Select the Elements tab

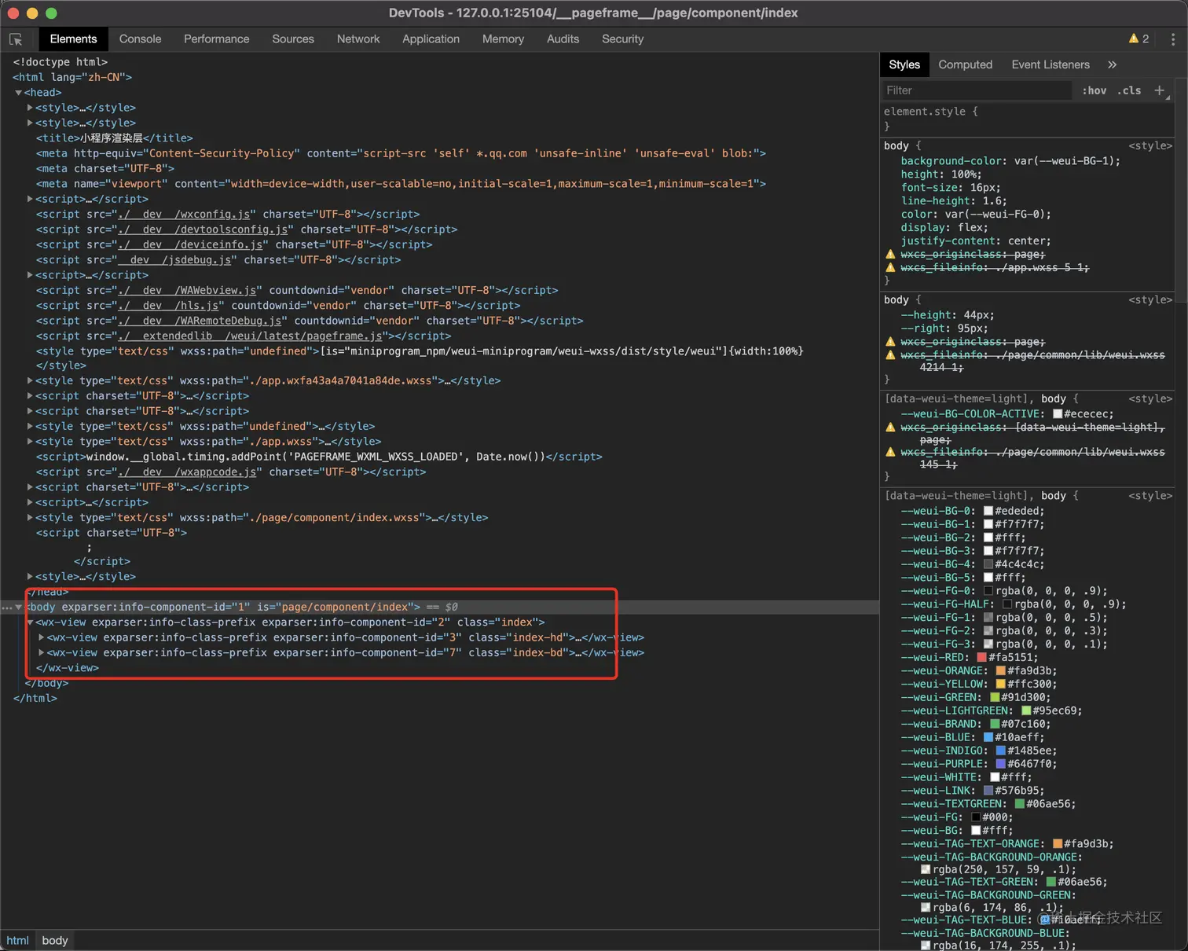click(73, 39)
